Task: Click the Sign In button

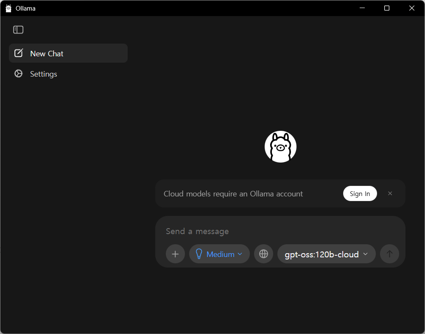Action: coord(360,193)
